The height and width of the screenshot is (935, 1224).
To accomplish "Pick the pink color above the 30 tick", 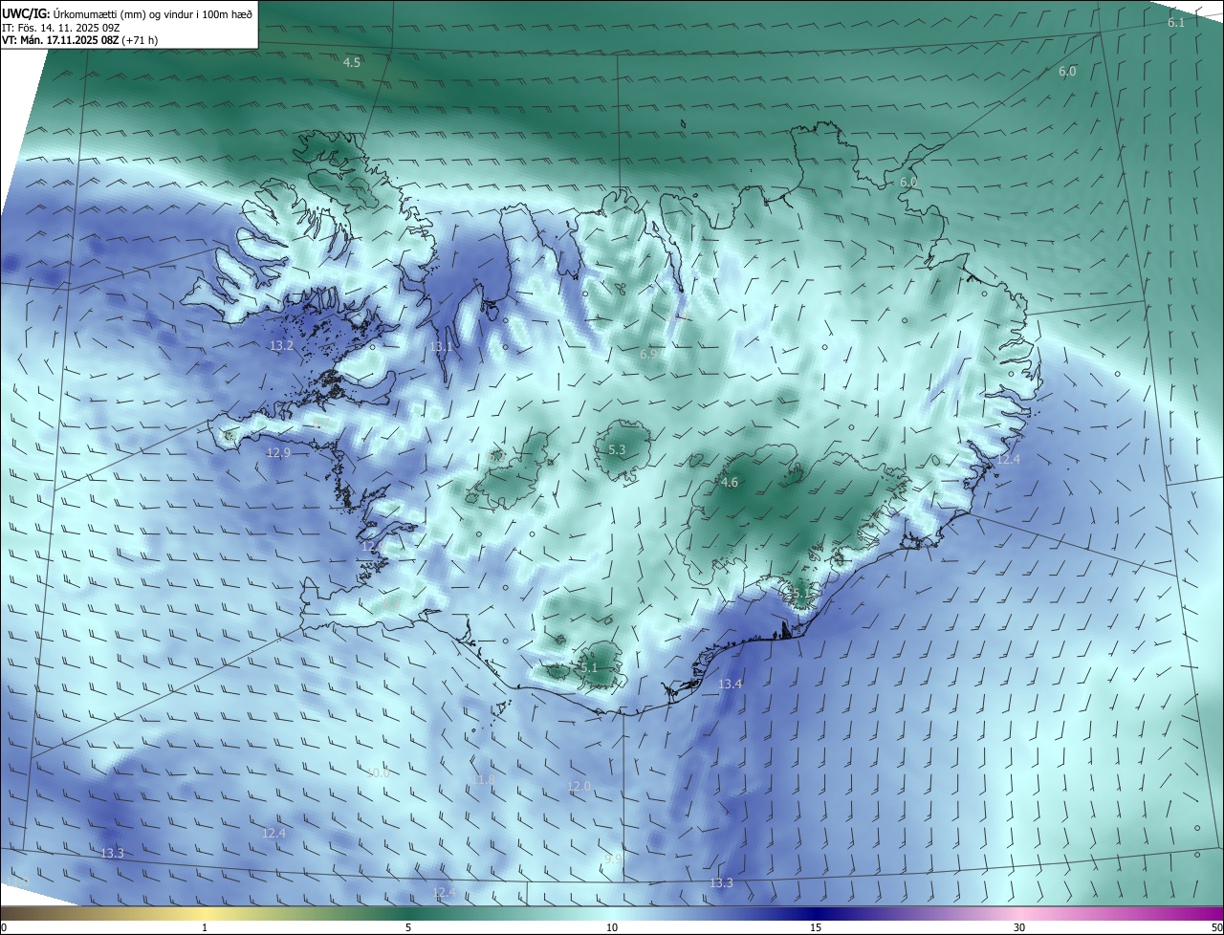I will [1019, 913].
